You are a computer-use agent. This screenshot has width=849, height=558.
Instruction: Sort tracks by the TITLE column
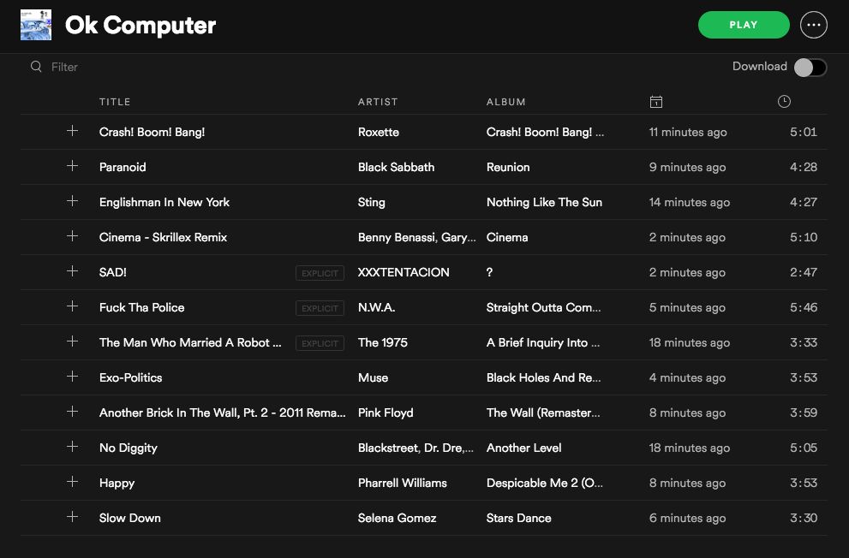pos(115,102)
